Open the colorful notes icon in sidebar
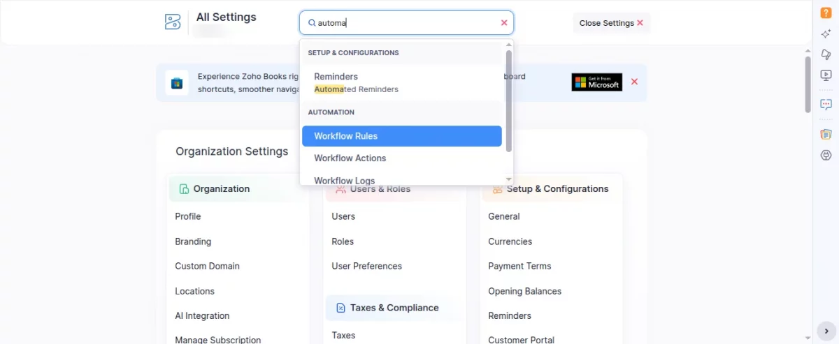Image resolution: width=839 pixels, height=344 pixels. 826,135
